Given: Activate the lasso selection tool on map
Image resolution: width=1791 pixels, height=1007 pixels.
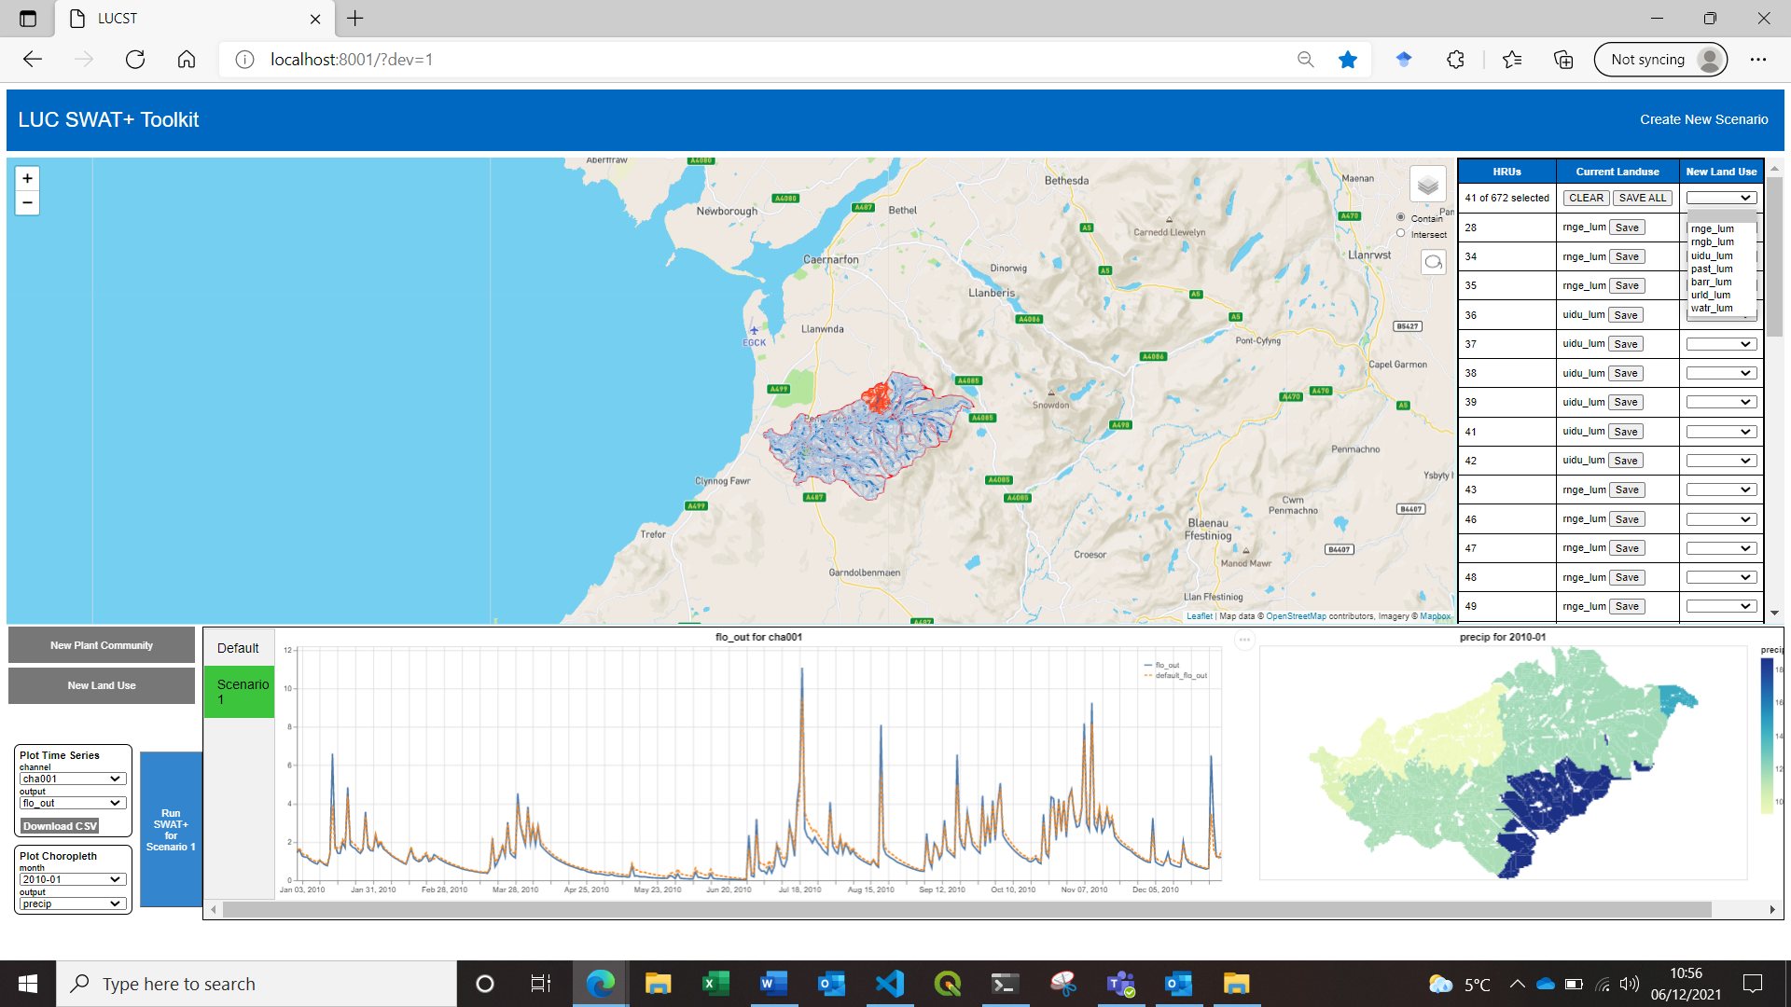Looking at the screenshot, I should pyautogui.click(x=1433, y=262).
